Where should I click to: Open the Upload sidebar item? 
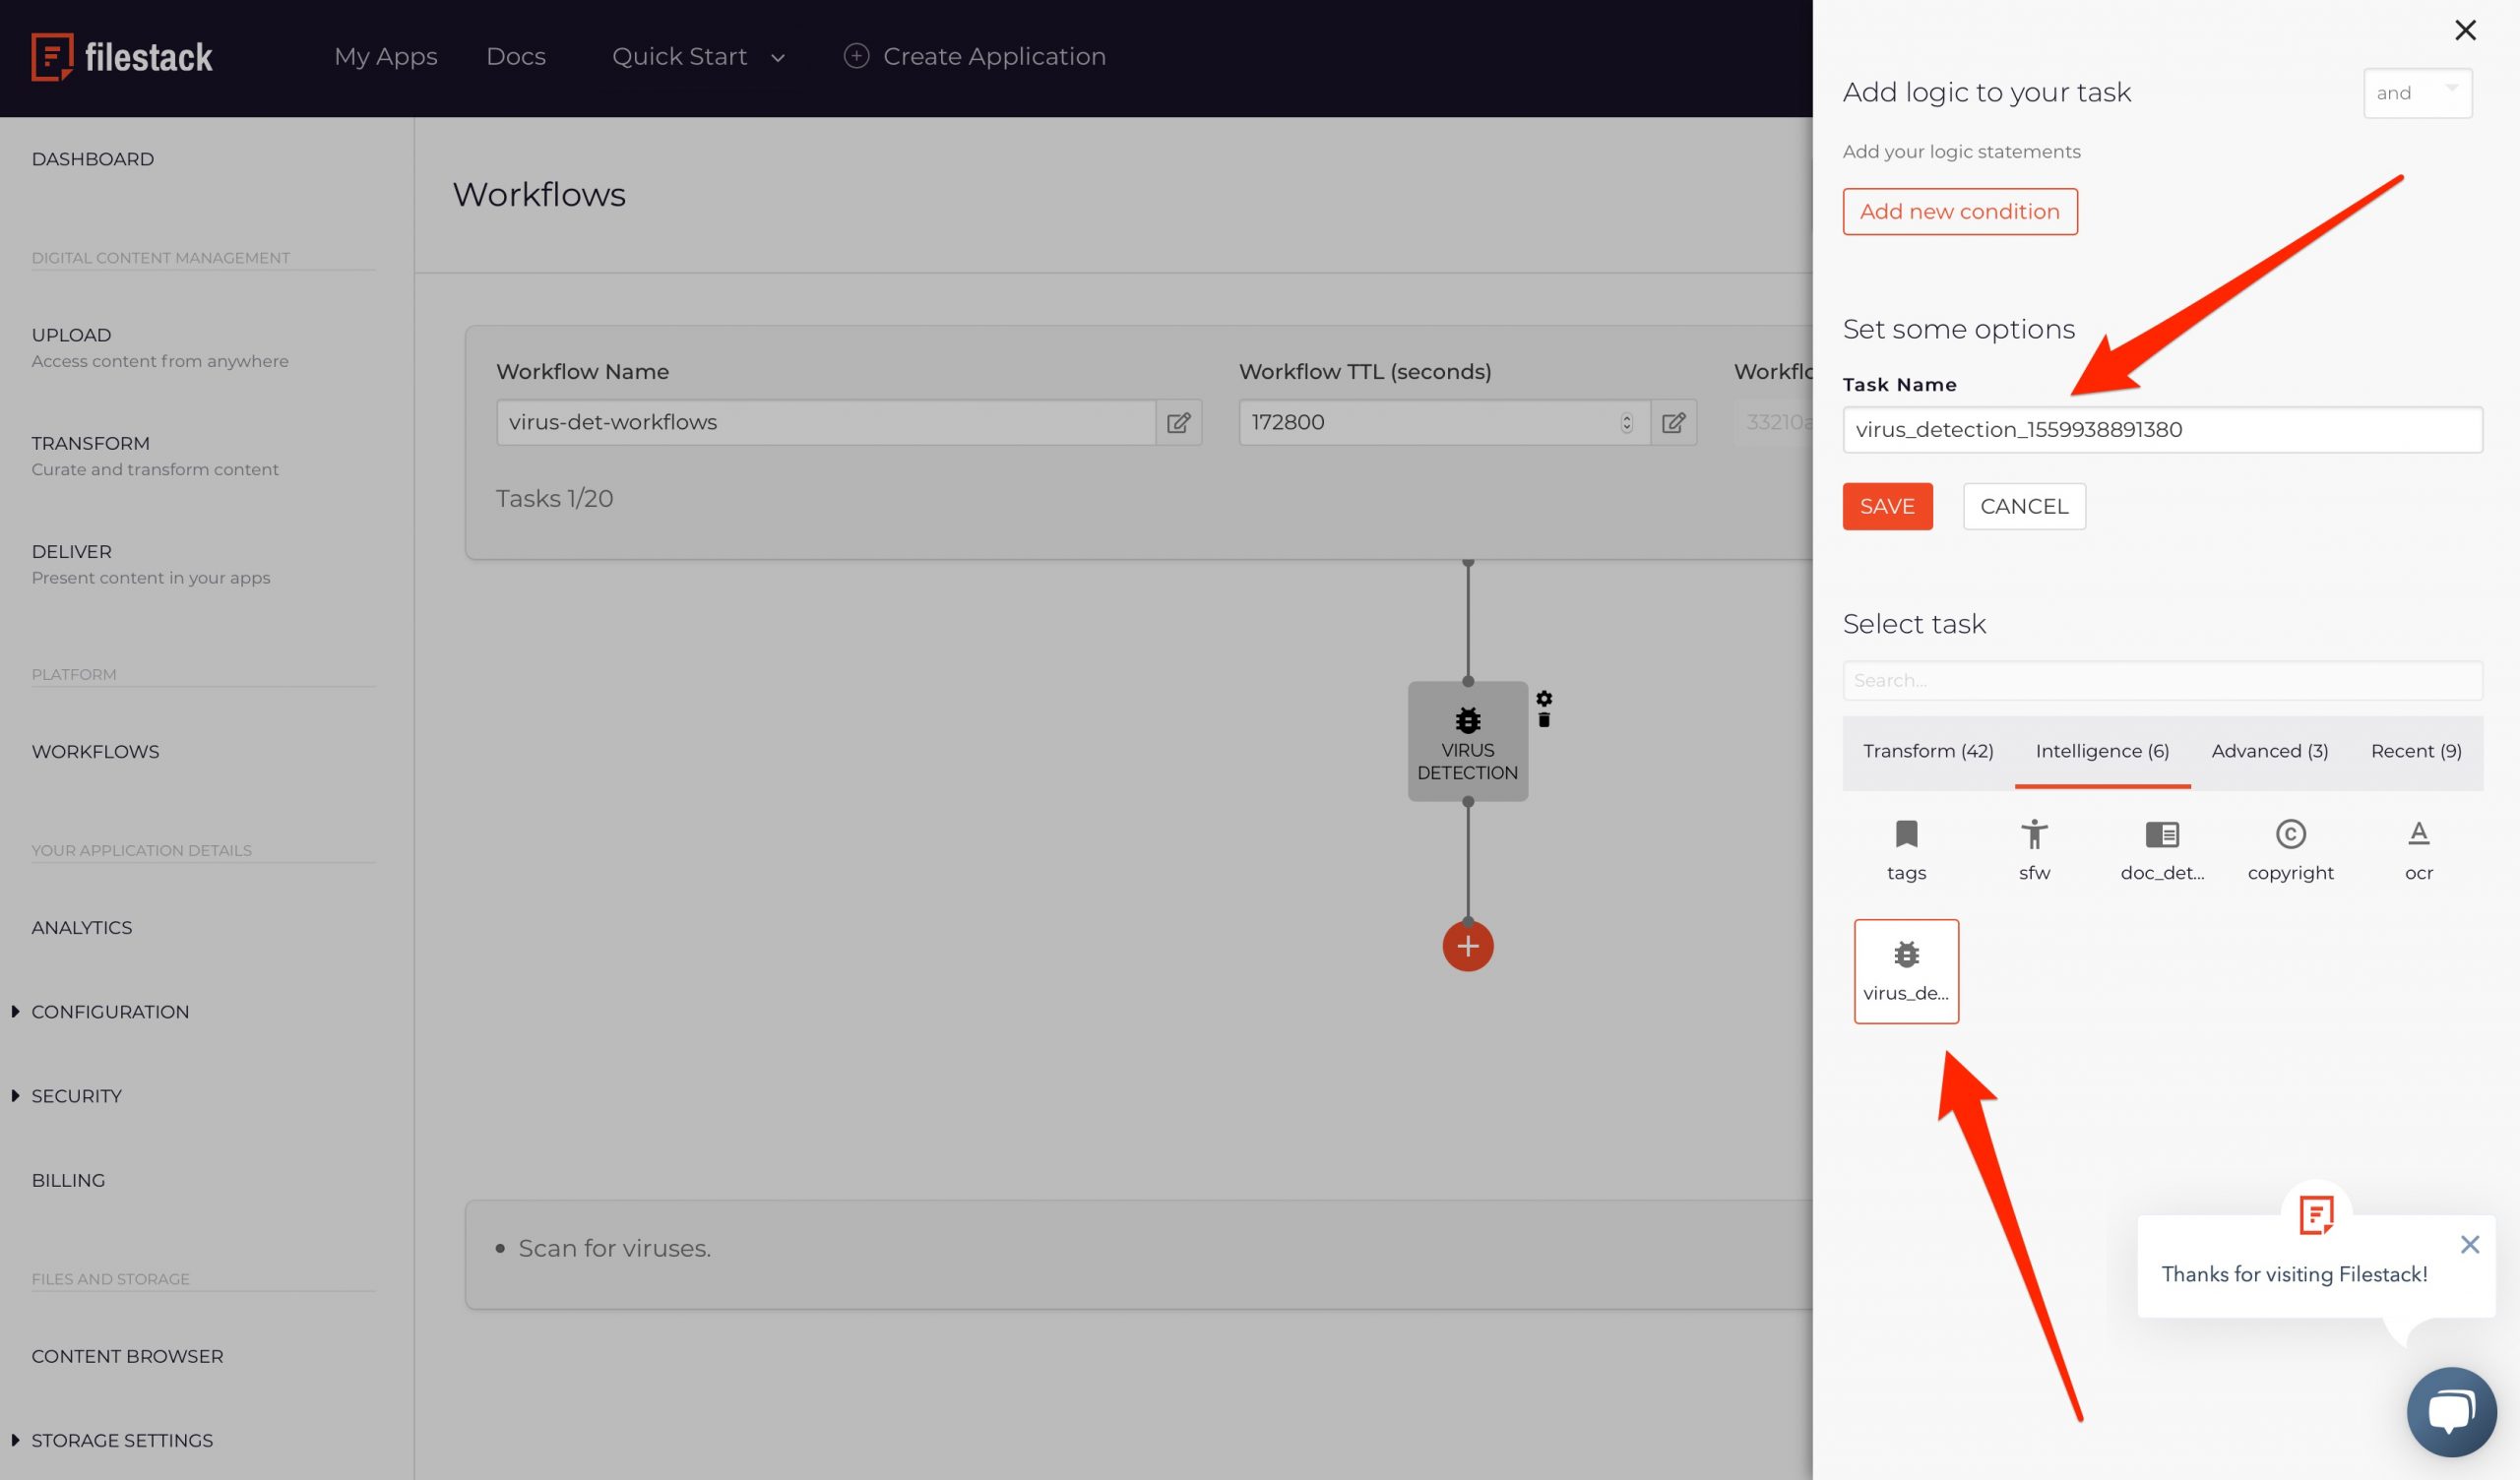(160, 347)
